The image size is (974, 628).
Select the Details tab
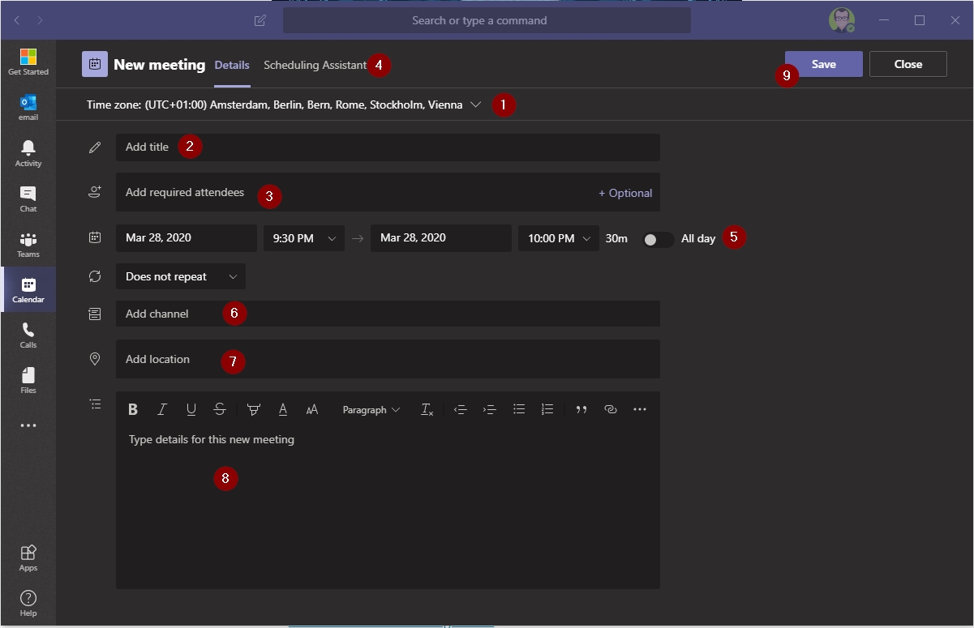pyautogui.click(x=232, y=65)
